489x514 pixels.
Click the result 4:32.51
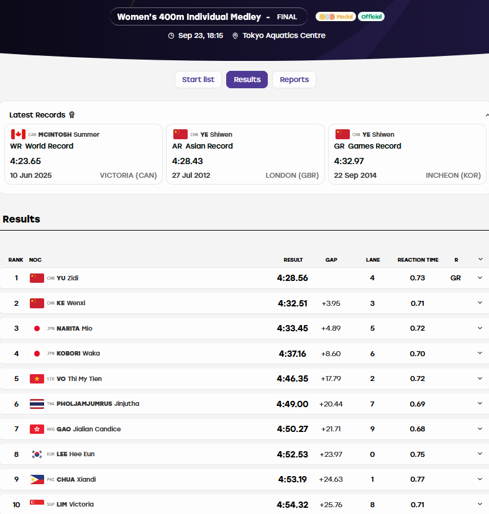pyautogui.click(x=293, y=303)
